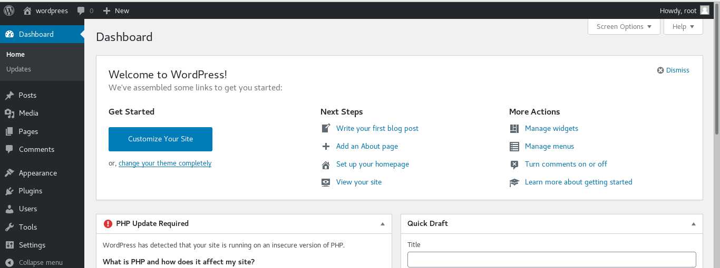Toggle the Quick Draft panel arrow

click(x=694, y=224)
